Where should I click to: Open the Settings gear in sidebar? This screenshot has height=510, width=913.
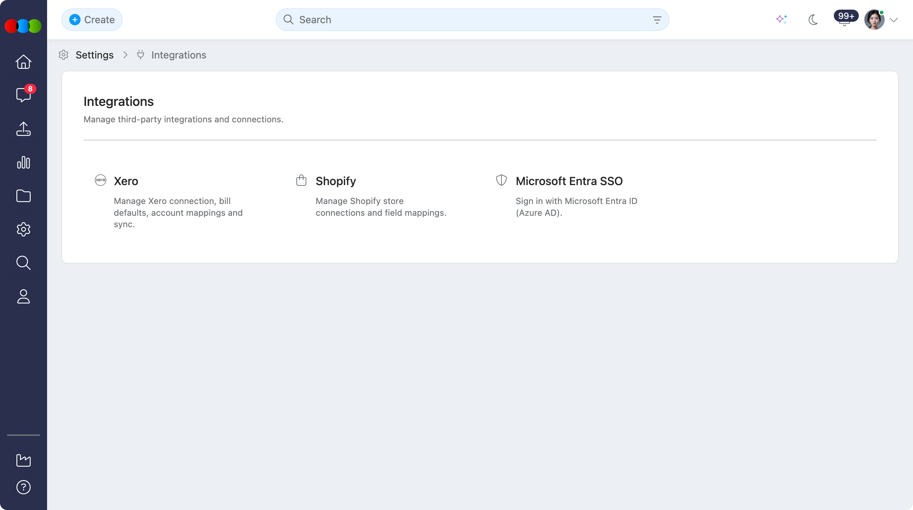coord(24,229)
